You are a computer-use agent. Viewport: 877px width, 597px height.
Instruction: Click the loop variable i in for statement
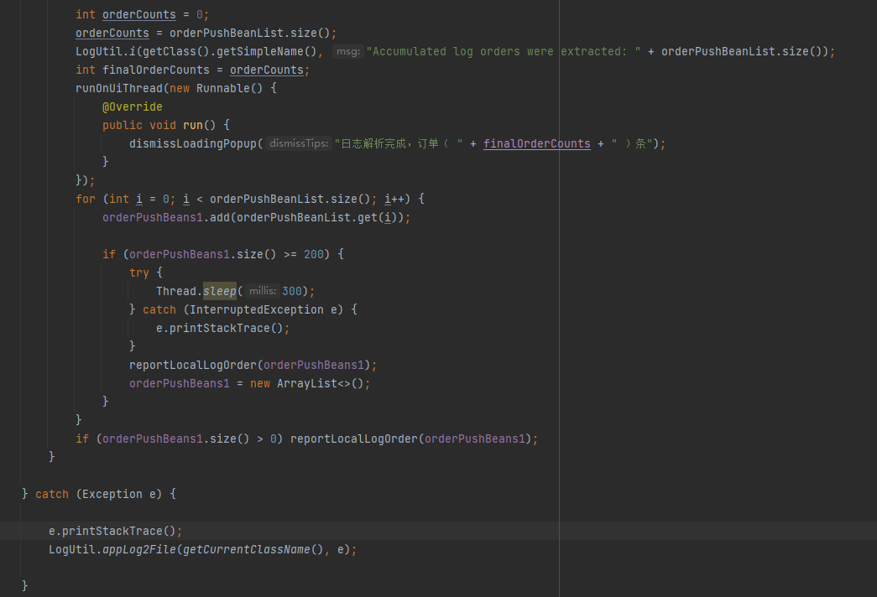(139, 199)
